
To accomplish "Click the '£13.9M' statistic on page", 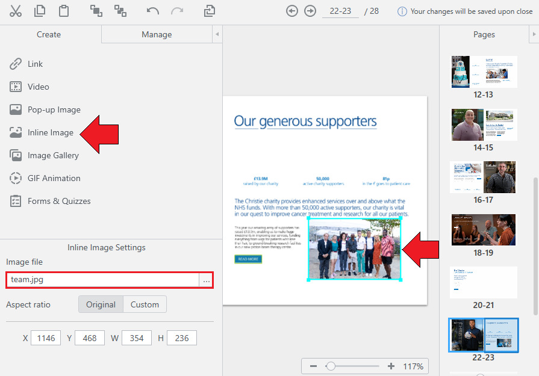I will pos(261,179).
